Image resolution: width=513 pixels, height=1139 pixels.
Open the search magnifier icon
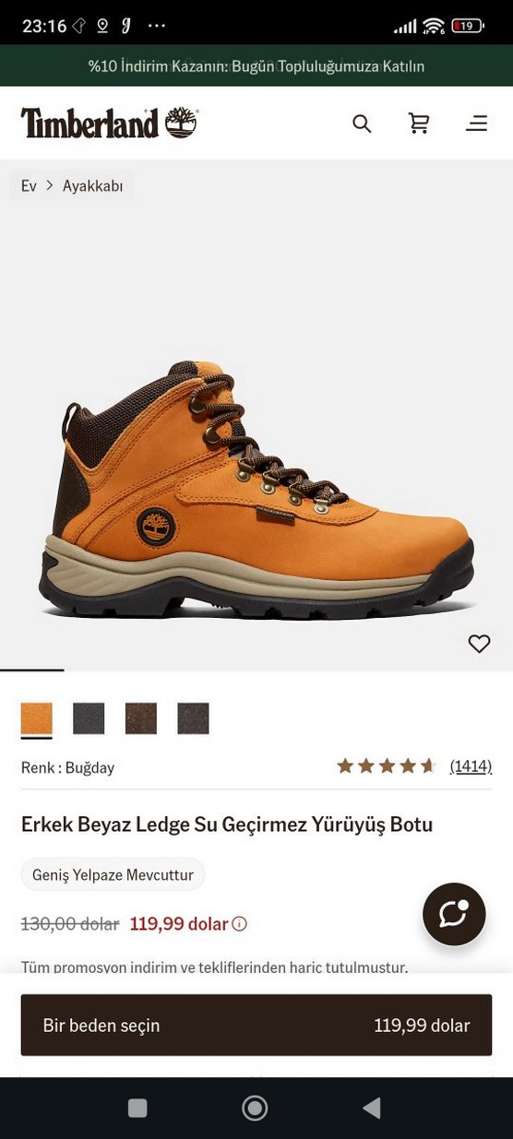coord(362,124)
